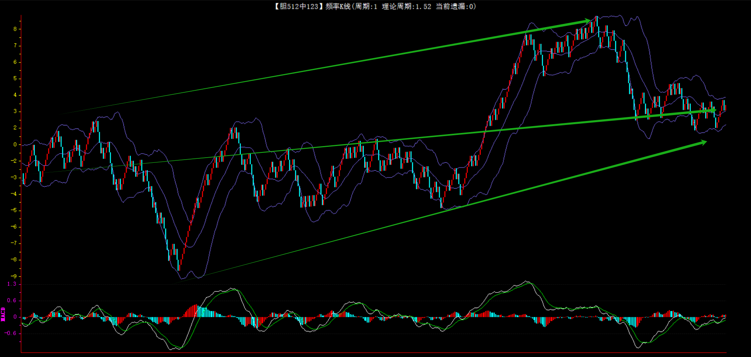Select the price axis label -5
Image resolution: width=751 pixels, height=357 pixels.
[14, 210]
